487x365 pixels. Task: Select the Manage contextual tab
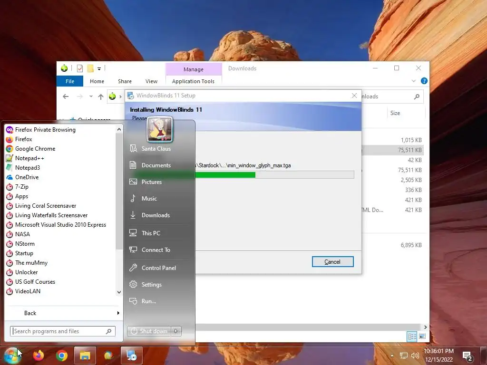(194, 69)
